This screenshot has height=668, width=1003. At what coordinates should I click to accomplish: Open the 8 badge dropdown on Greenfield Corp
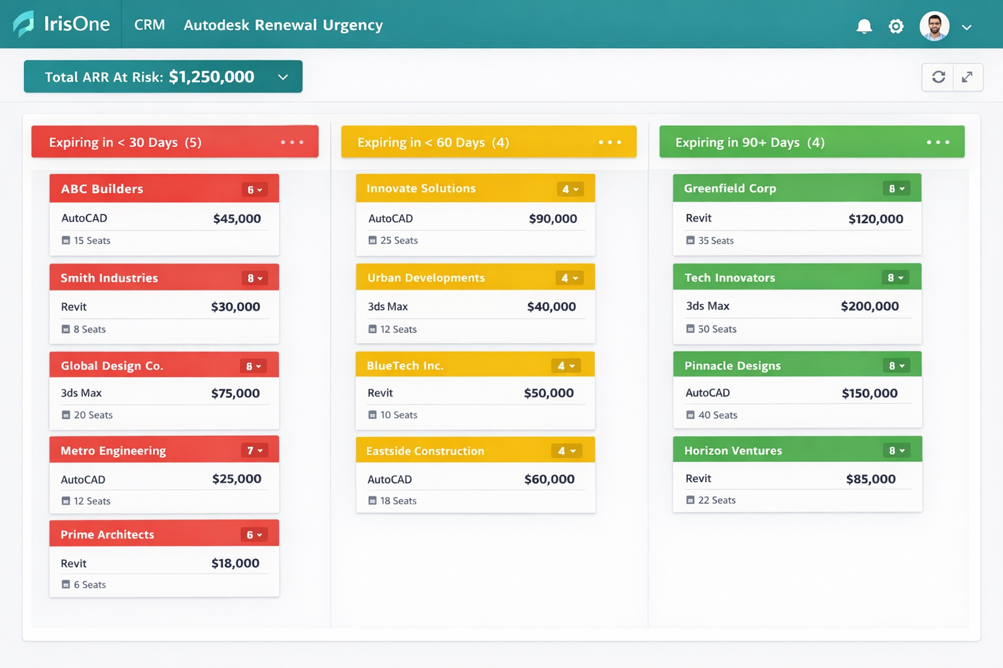tap(897, 189)
